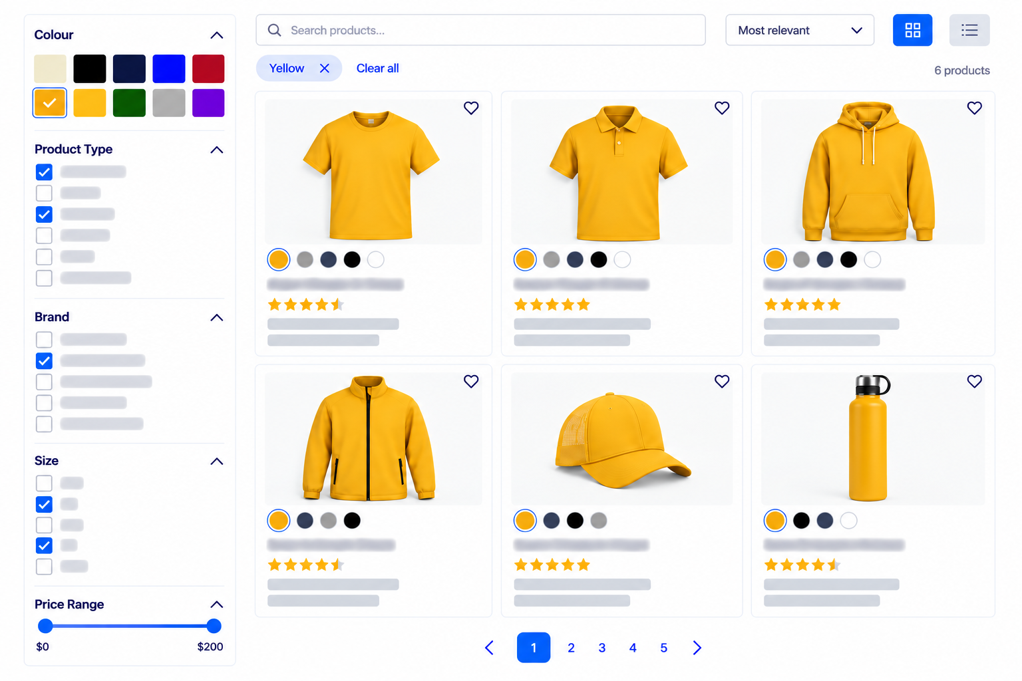This screenshot has height=681, width=1022.
Task: Choose grey variant of polo shirt
Action: [x=552, y=260]
